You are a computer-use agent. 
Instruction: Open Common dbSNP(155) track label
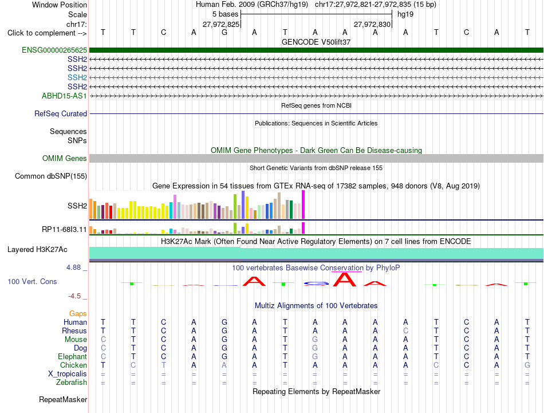(51, 176)
